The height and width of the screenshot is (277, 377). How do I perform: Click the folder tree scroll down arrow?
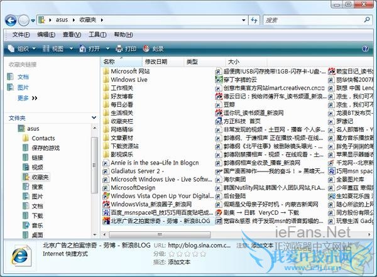point(95,234)
